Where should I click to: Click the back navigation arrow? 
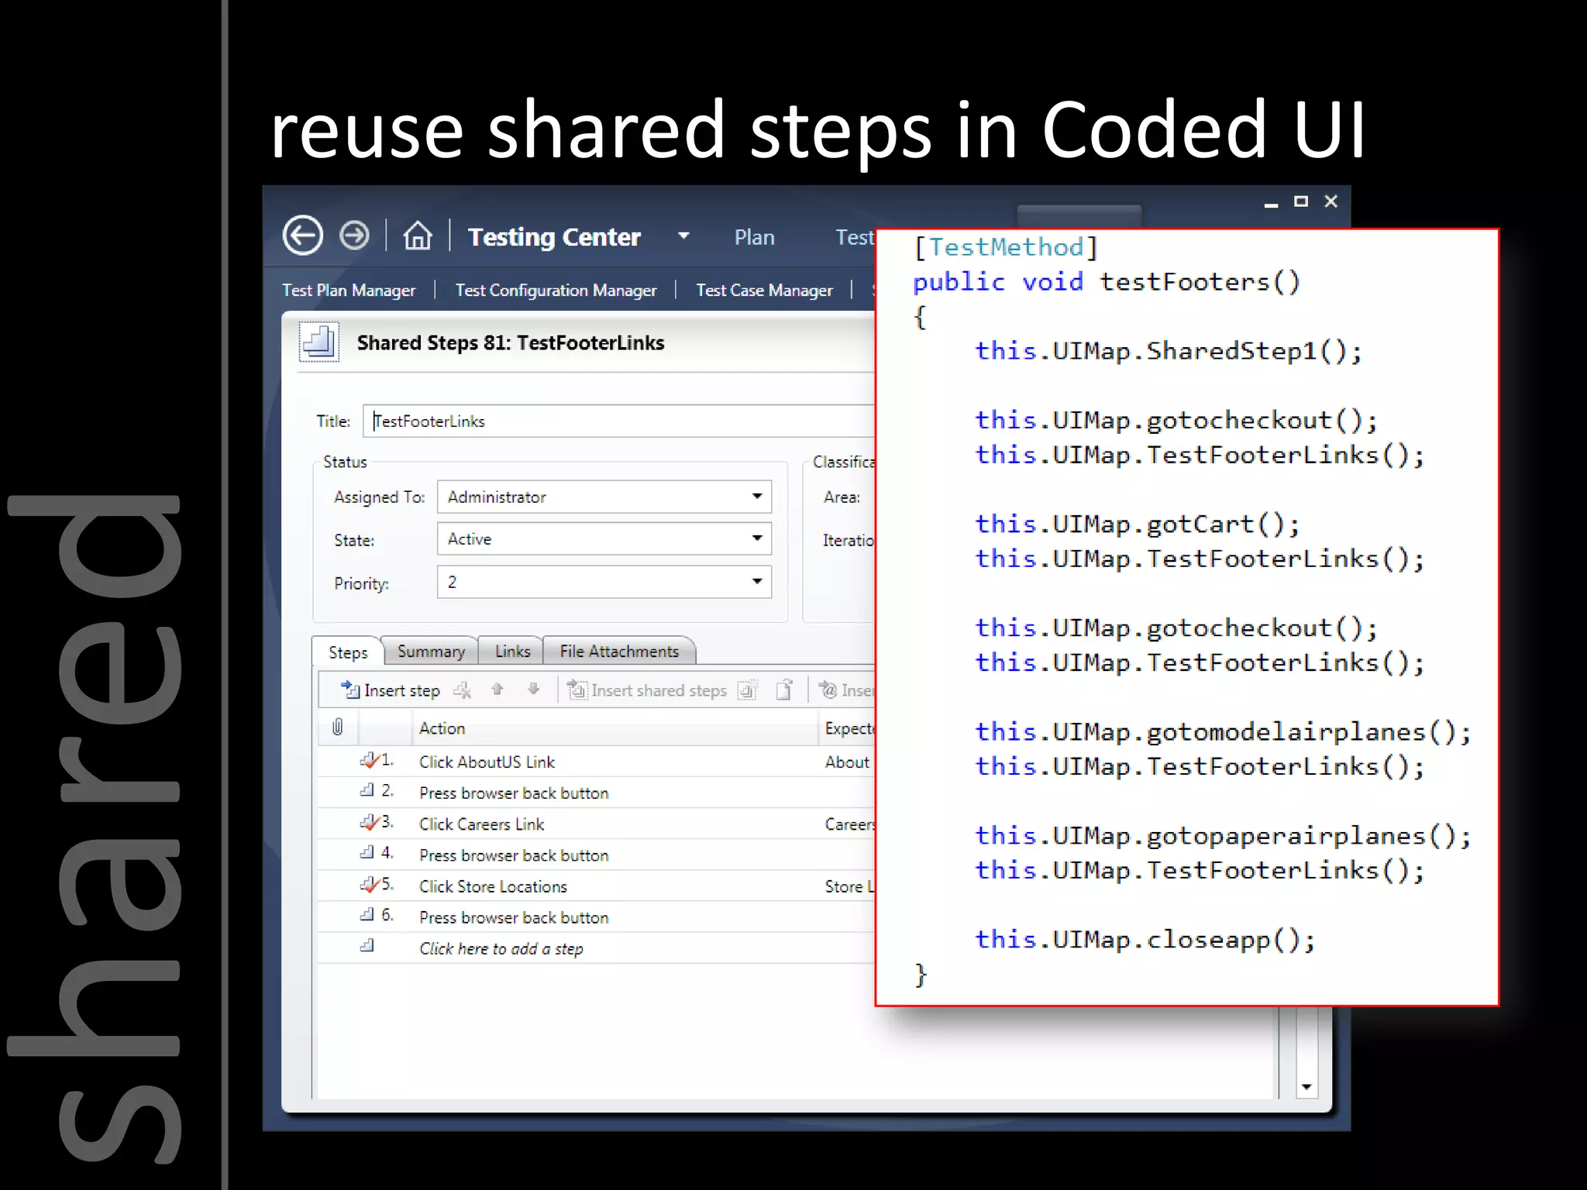tap(302, 236)
